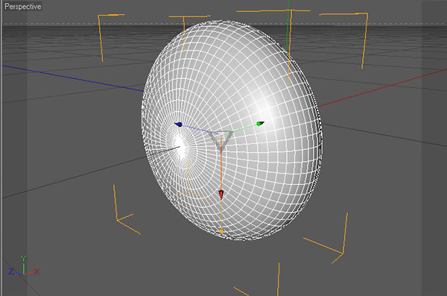Grab the blue Z-axis arrow handle
The image size is (447, 296).
click(x=179, y=125)
